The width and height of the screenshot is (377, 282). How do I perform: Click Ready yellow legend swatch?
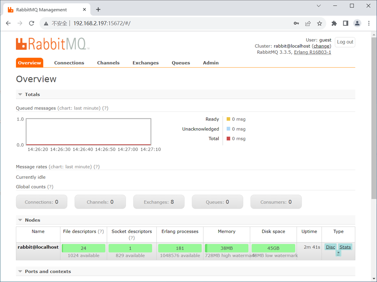tap(229, 119)
